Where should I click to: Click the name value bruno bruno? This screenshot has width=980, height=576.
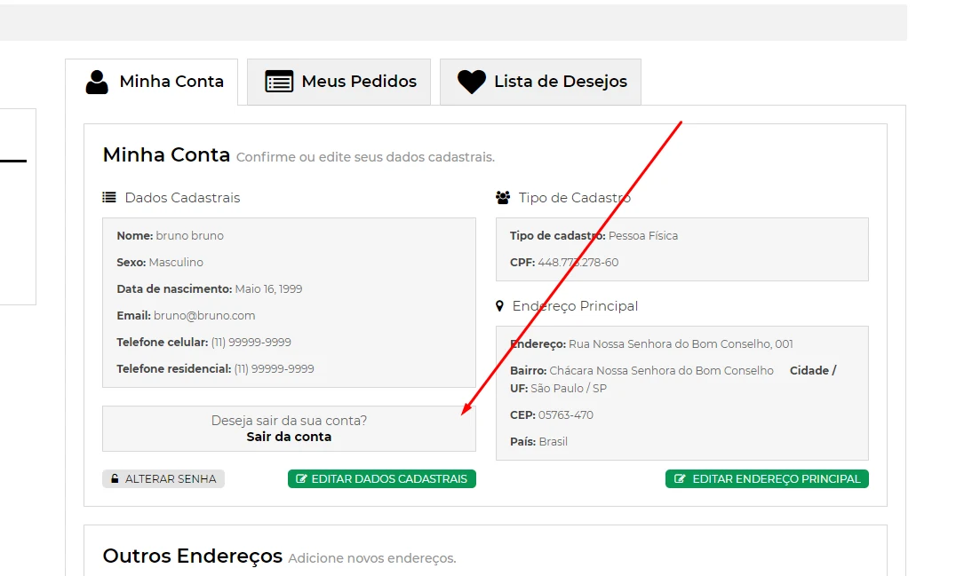189,236
